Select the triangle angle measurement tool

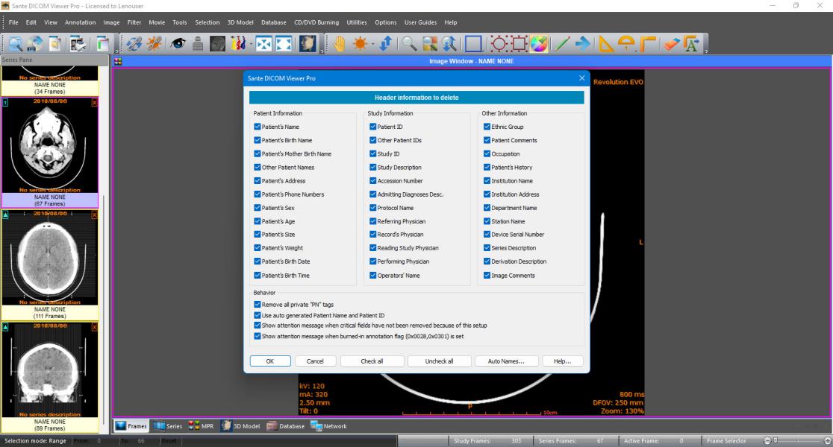pos(605,43)
